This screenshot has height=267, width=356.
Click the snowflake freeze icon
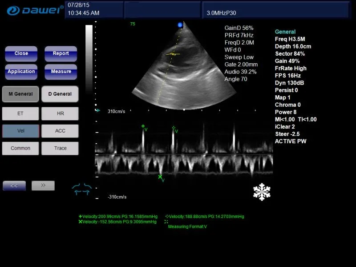point(262,192)
